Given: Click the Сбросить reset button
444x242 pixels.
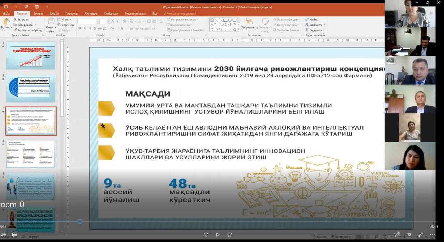Looking at the screenshot, I should click(66, 25).
